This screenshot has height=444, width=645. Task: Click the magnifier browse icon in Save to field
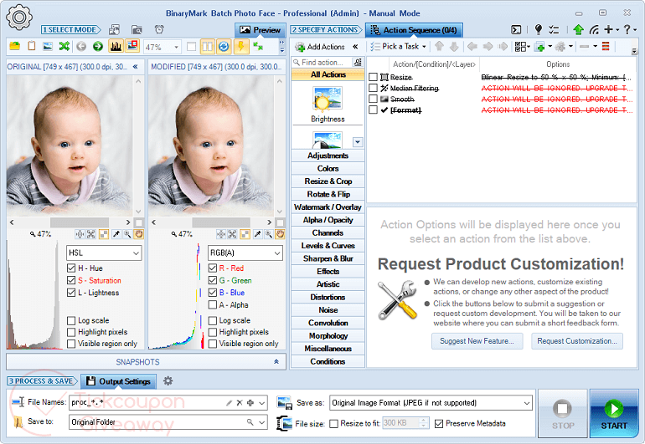[250, 421]
